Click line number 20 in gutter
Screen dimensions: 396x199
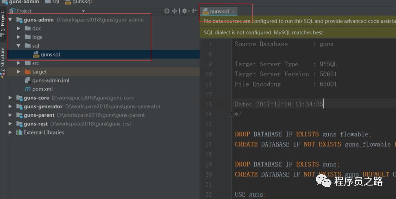[x=209, y=174]
